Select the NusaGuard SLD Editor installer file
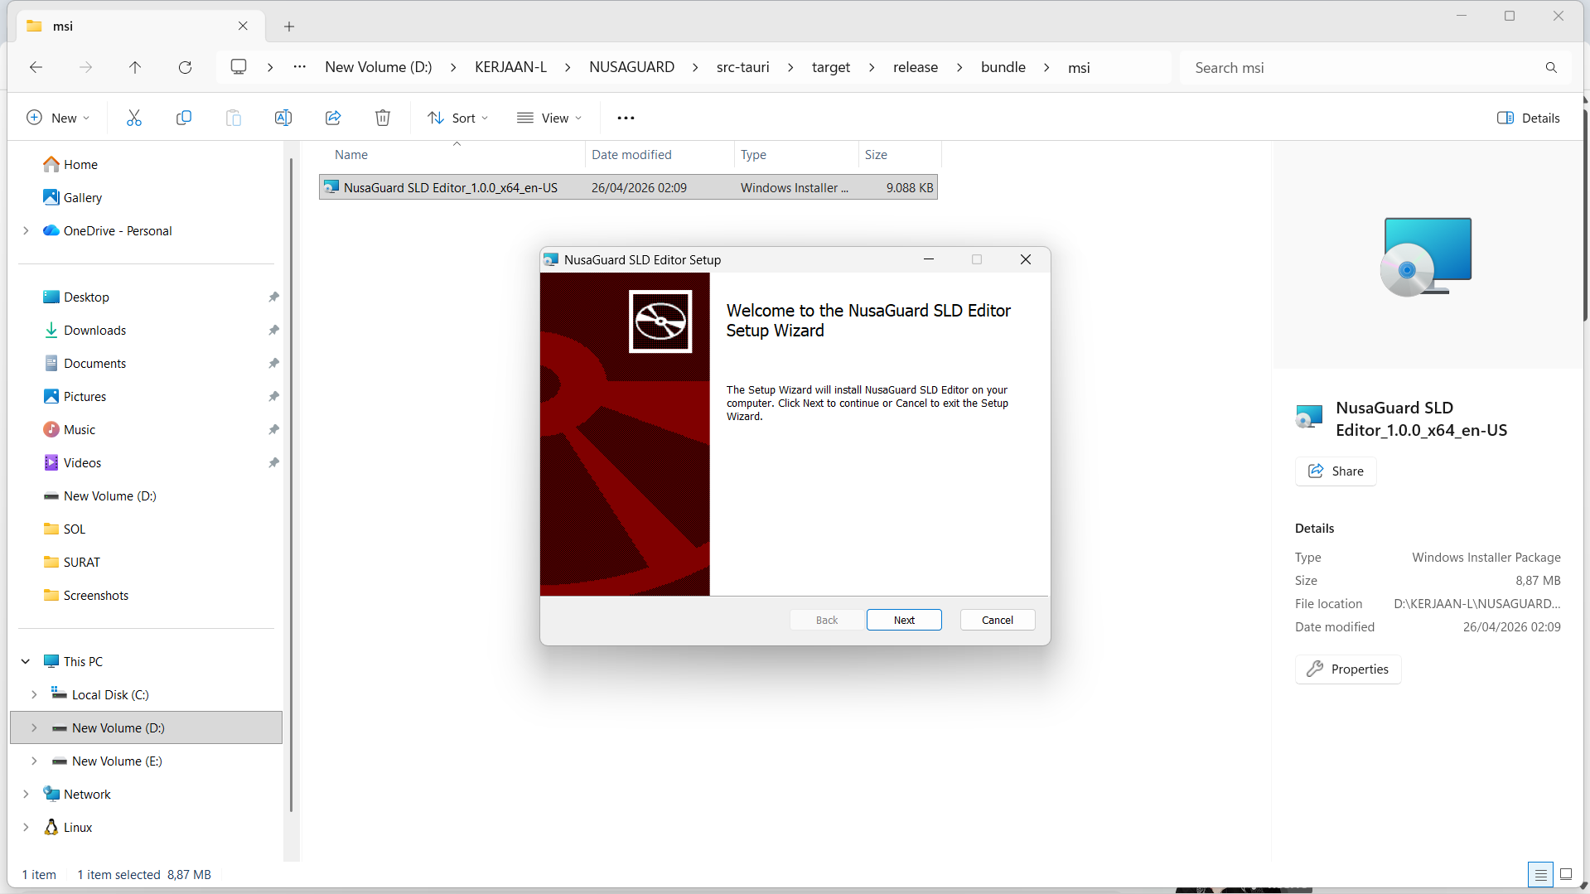 452,187
